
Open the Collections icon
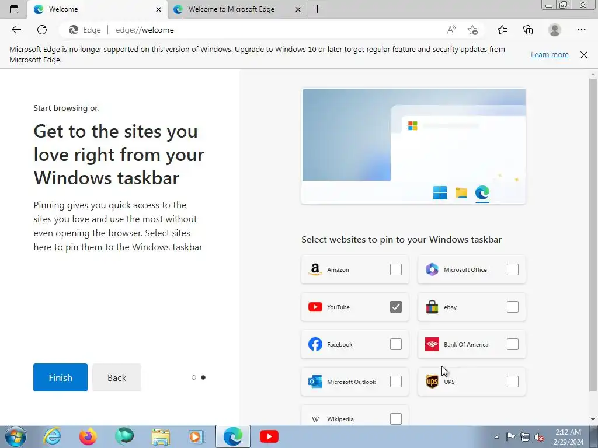528,30
